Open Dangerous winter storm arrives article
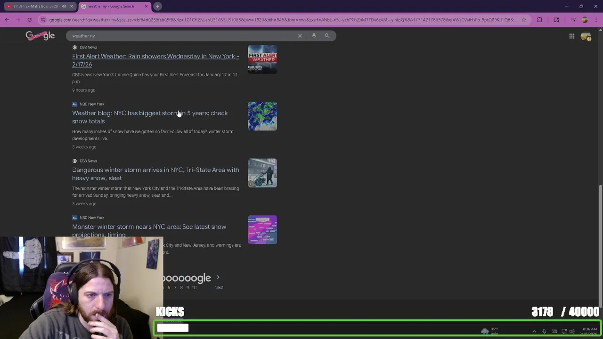The image size is (603, 339). tap(155, 174)
